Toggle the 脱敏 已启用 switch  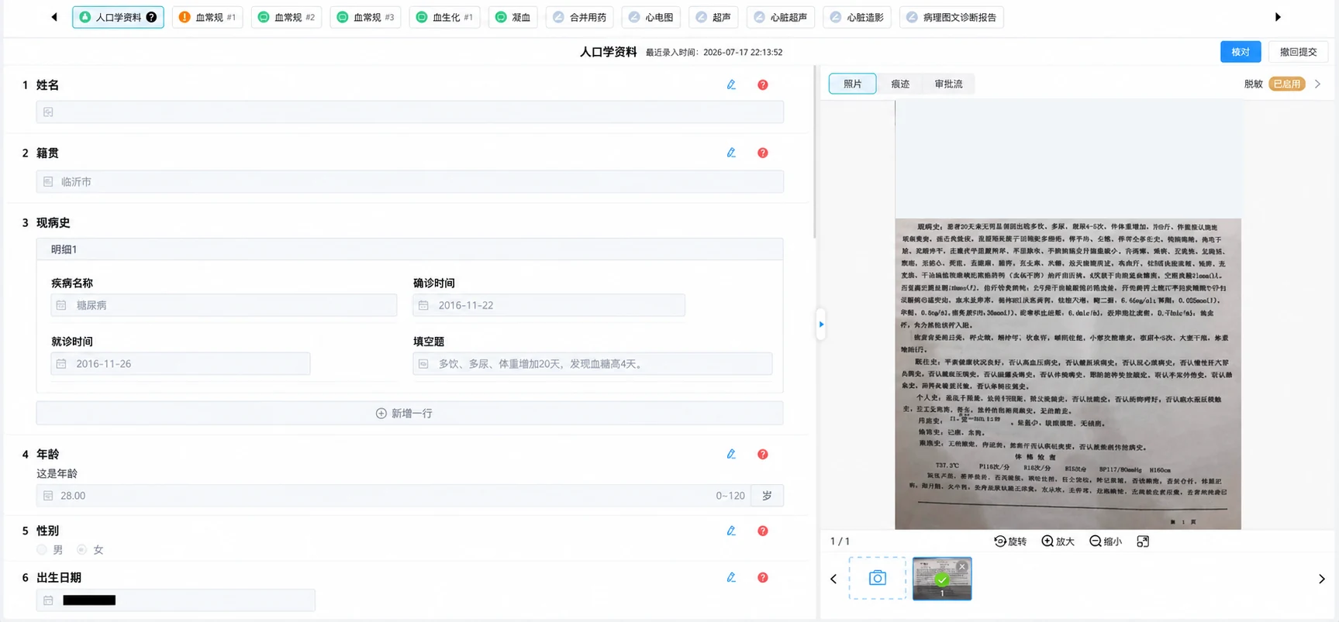(x=1287, y=84)
